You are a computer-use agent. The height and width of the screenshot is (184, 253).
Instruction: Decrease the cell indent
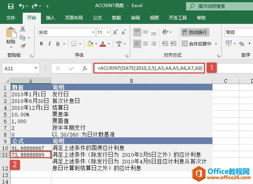(165, 44)
